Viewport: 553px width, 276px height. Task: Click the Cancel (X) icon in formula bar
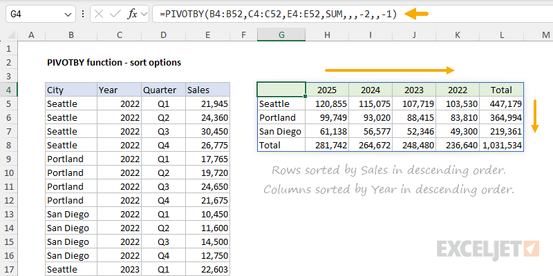click(99, 14)
